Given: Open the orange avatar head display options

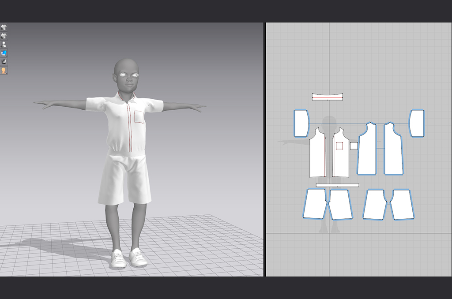Looking at the screenshot, I should [4, 71].
